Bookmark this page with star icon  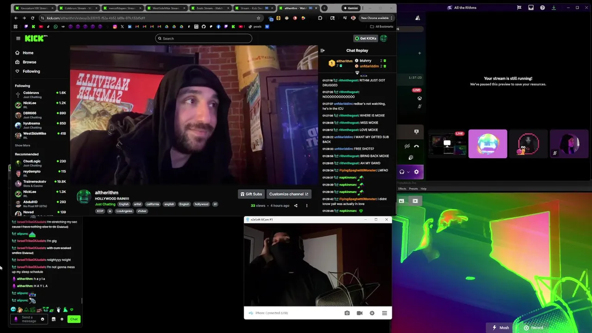coord(259,18)
